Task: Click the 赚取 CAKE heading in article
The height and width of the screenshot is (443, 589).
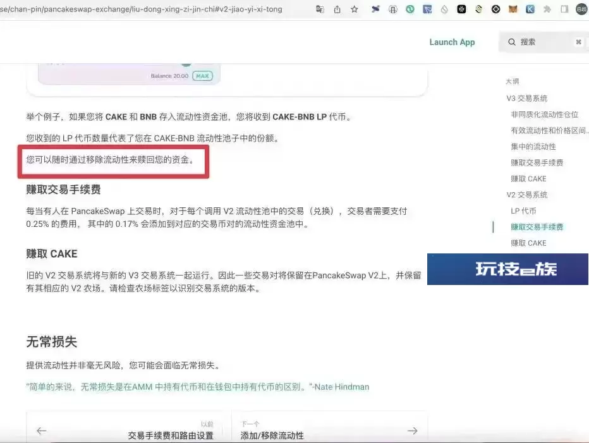Action: coord(52,253)
